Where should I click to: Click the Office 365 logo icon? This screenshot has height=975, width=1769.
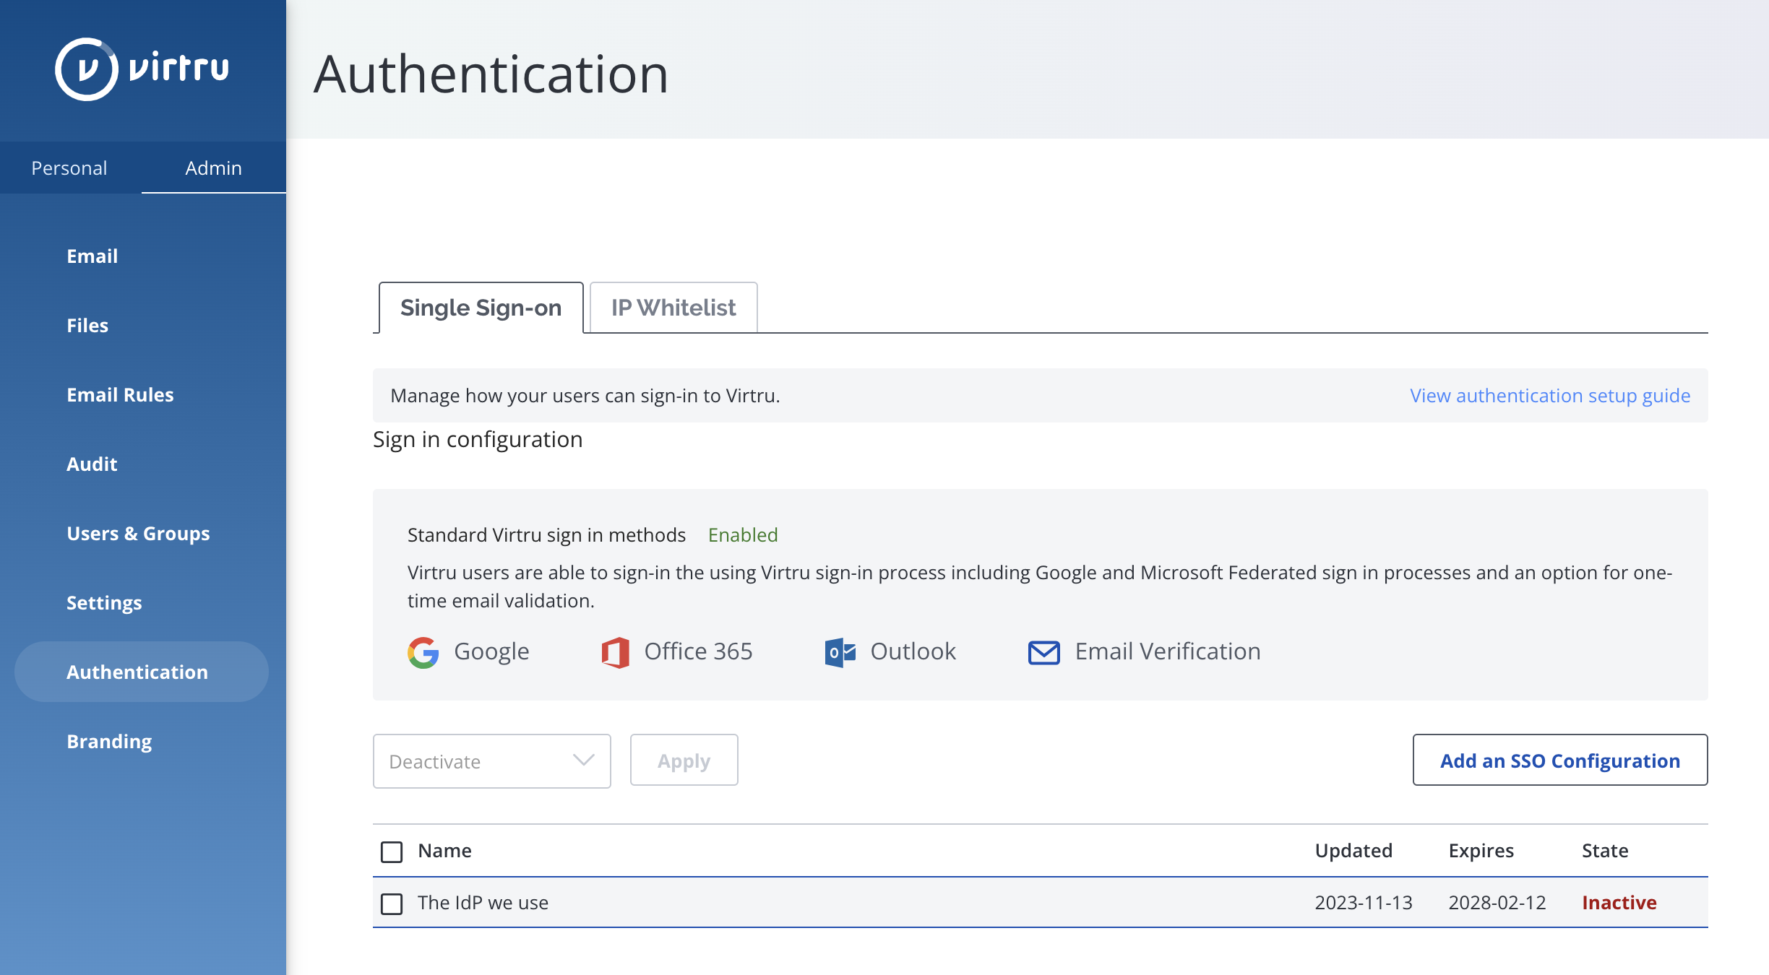pyautogui.click(x=616, y=652)
